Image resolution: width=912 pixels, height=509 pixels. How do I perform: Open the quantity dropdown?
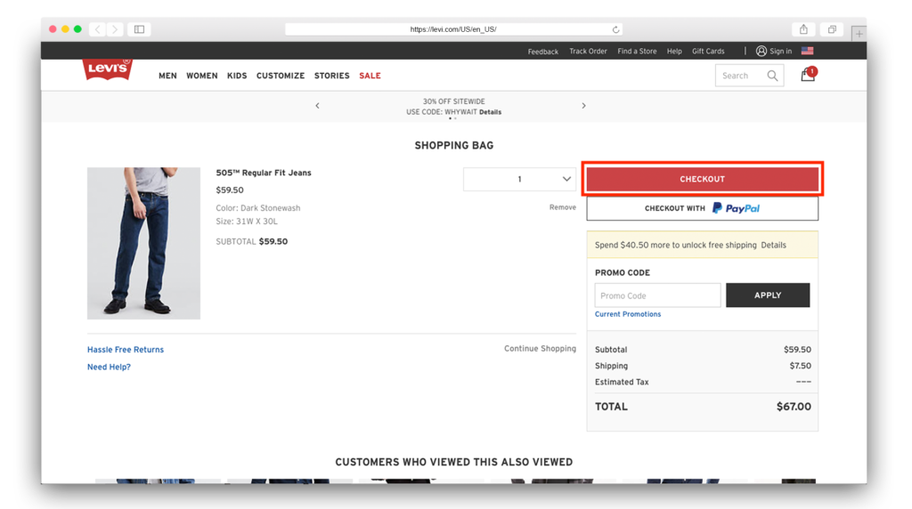click(x=519, y=179)
